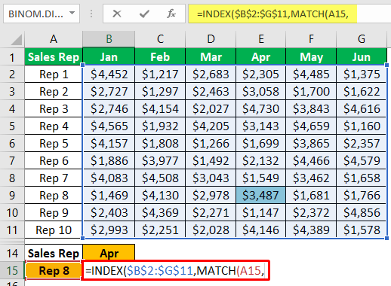Confirm the formula with the checkmark icon
Viewport: 391px width, 286px height.
click(x=144, y=14)
